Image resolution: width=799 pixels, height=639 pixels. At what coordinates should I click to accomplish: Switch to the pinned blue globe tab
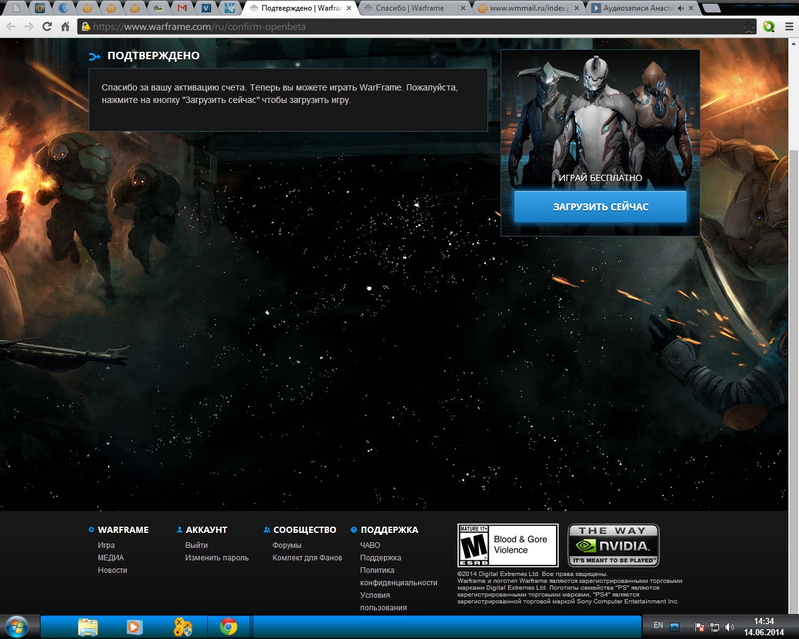point(64,8)
